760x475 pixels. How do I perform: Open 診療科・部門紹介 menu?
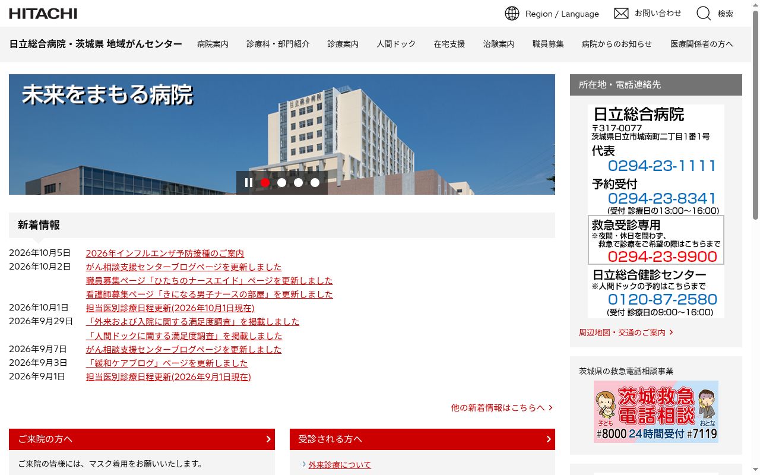pos(278,44)
